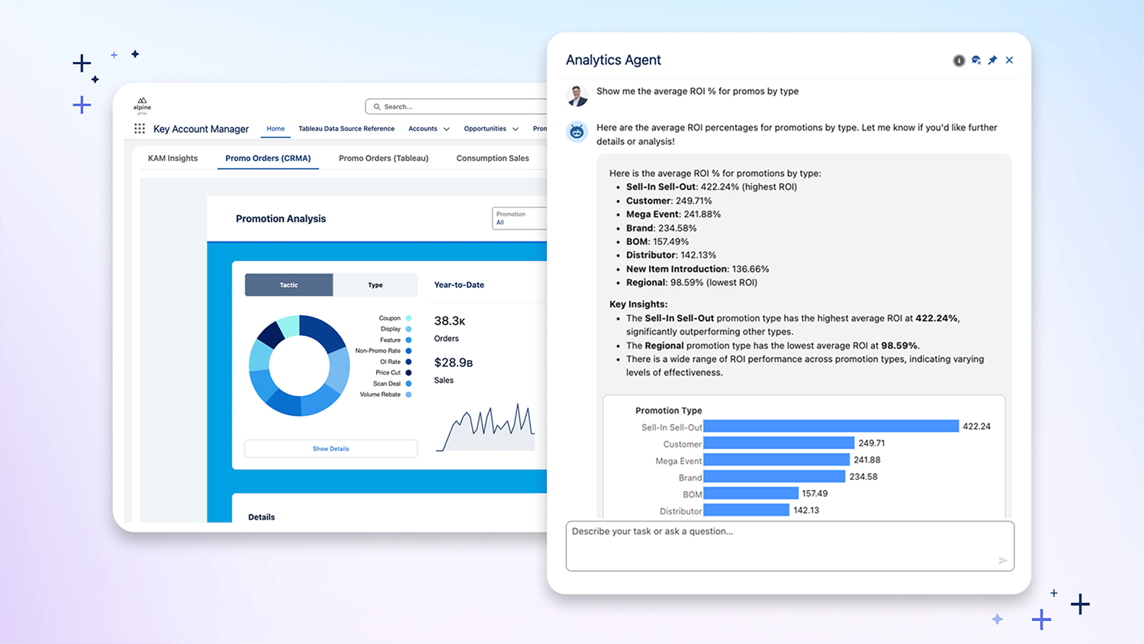
Task: Click the Einstein bot avatar icon
Action: click(x=577, y=131)
